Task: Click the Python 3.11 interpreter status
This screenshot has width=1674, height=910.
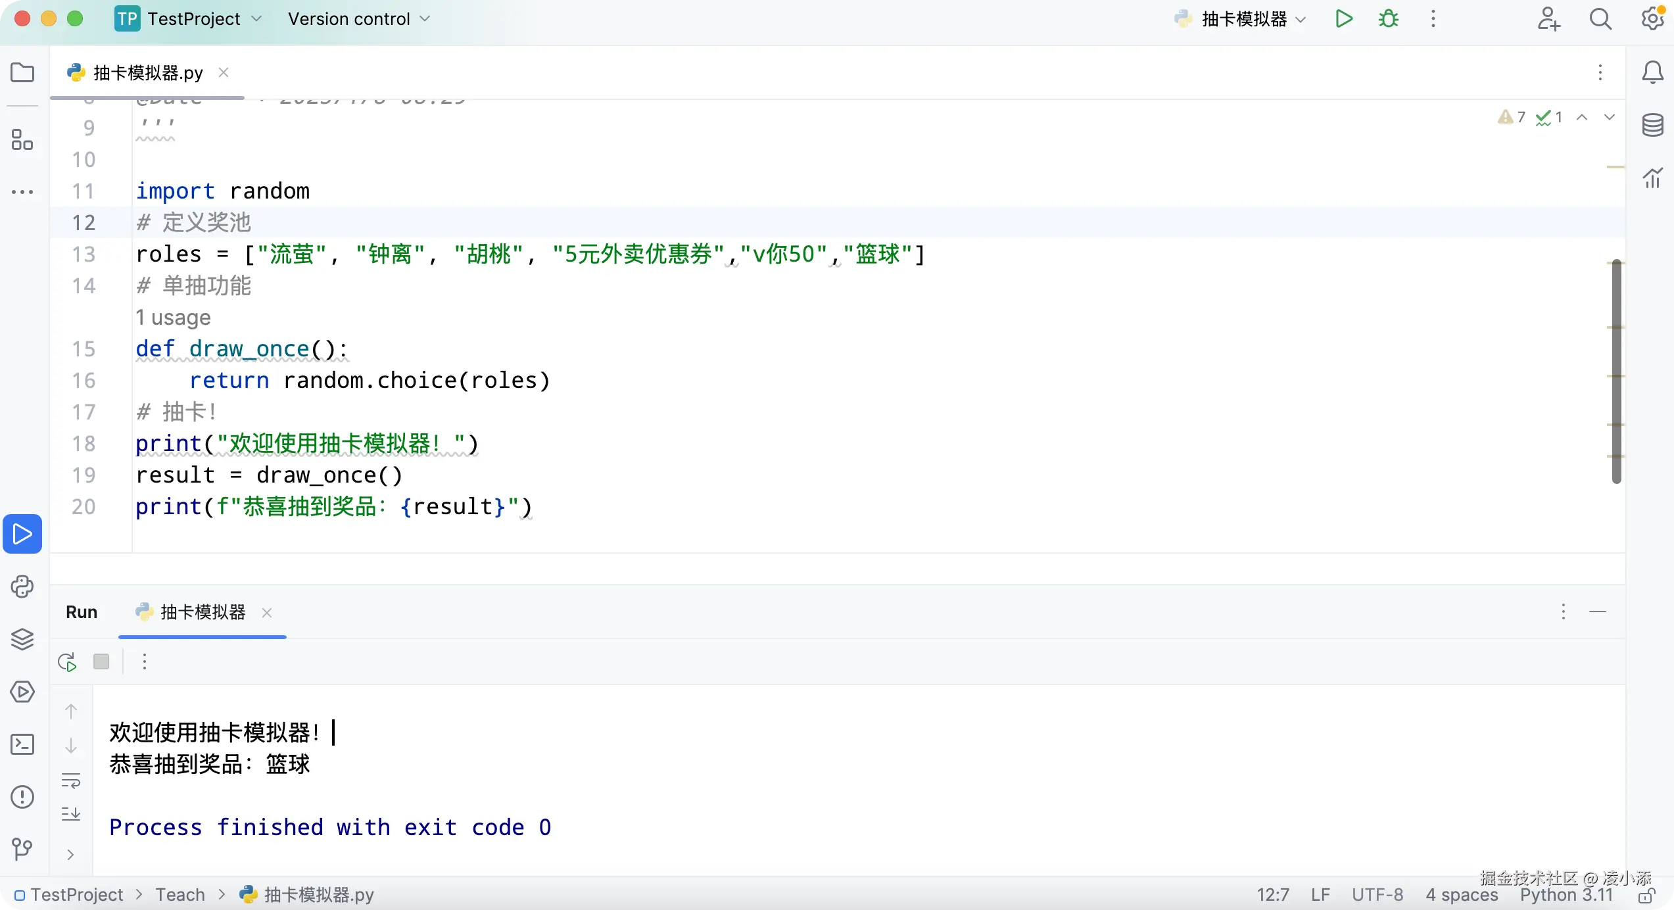Action: coord(1566,895)
